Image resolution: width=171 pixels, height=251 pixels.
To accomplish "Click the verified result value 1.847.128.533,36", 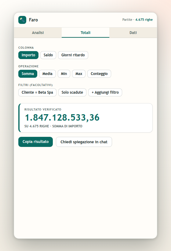I will point(62,118).
